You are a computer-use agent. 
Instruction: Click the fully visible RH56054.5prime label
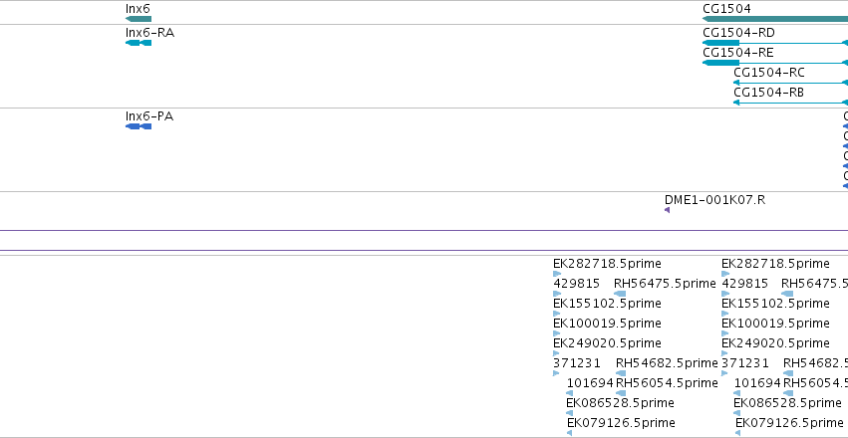pos(667,382)
